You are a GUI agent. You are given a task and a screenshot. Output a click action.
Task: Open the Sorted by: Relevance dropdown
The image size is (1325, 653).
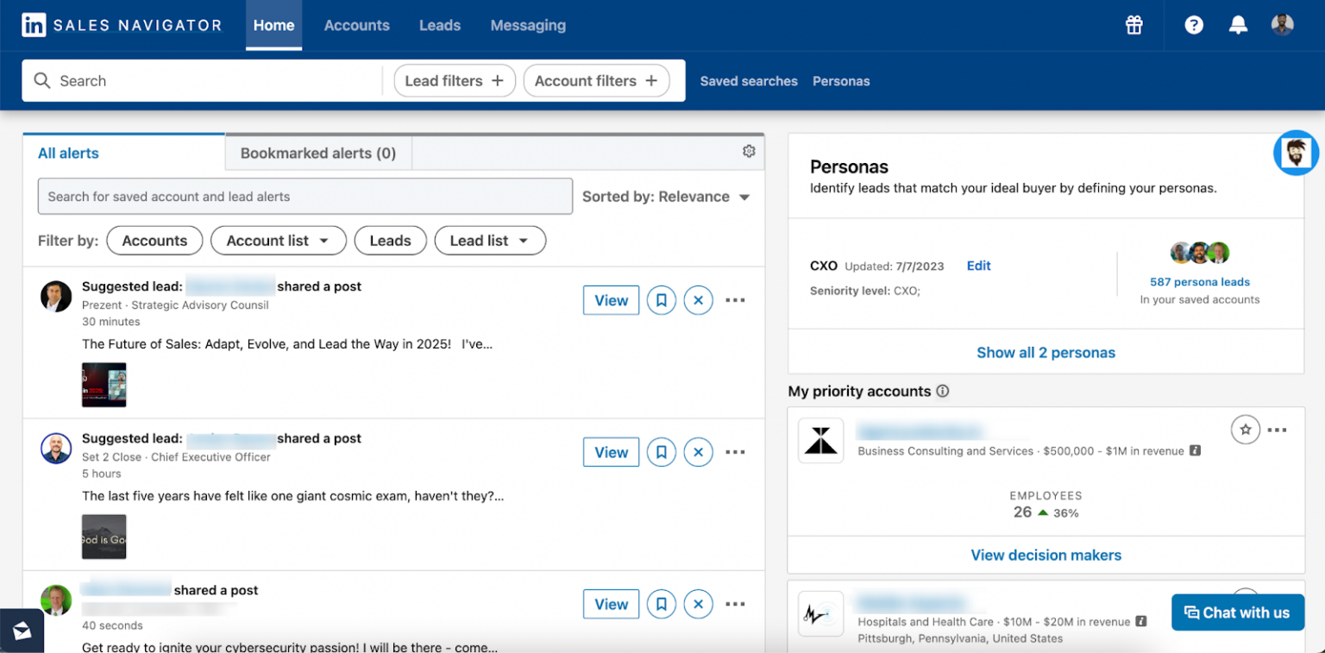pos(666,197)
